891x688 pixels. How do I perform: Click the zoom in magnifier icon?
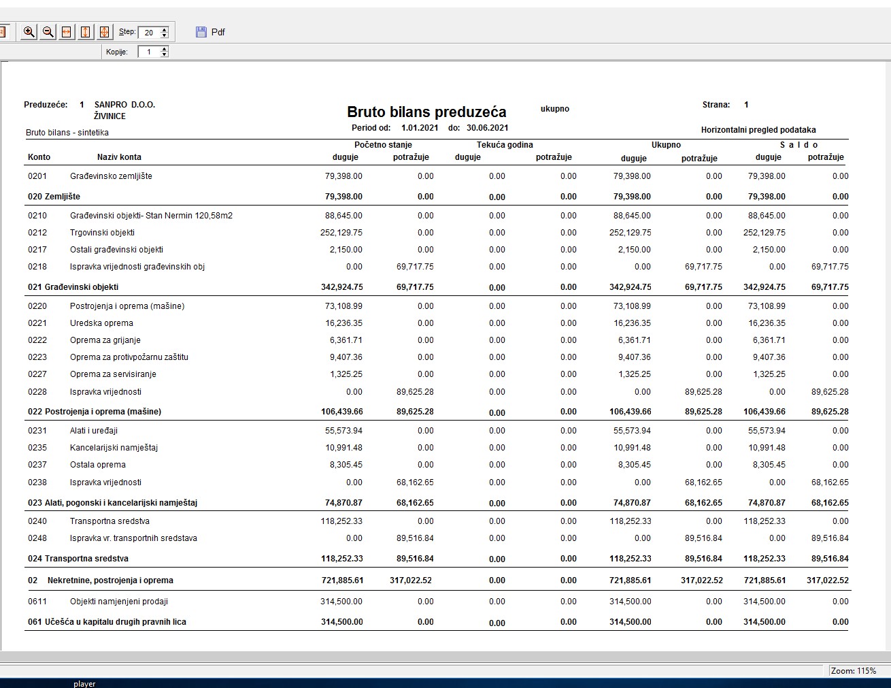[x=29, y=32]
